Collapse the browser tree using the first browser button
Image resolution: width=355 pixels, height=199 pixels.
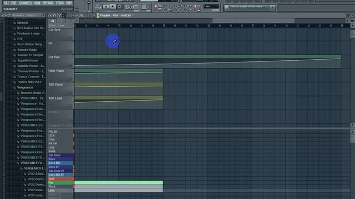[2, 15]
